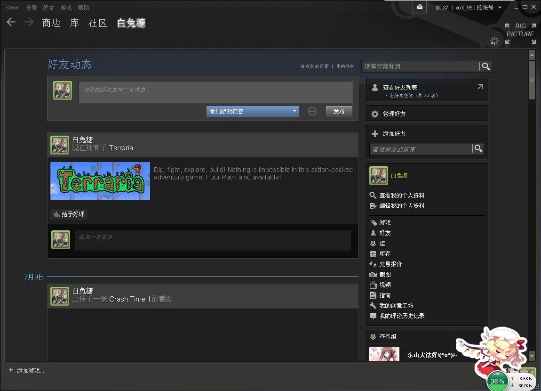Open 好友动态设置 link
Screen dimensions: 541x391
point(314,66)
